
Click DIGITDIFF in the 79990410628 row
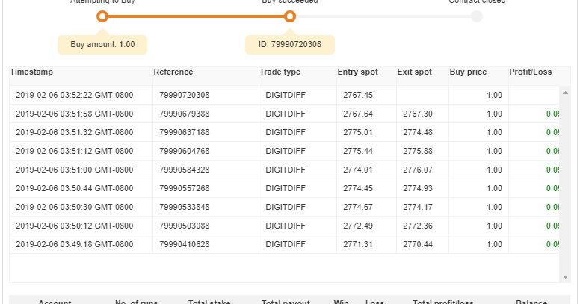[x=286, y=244]
